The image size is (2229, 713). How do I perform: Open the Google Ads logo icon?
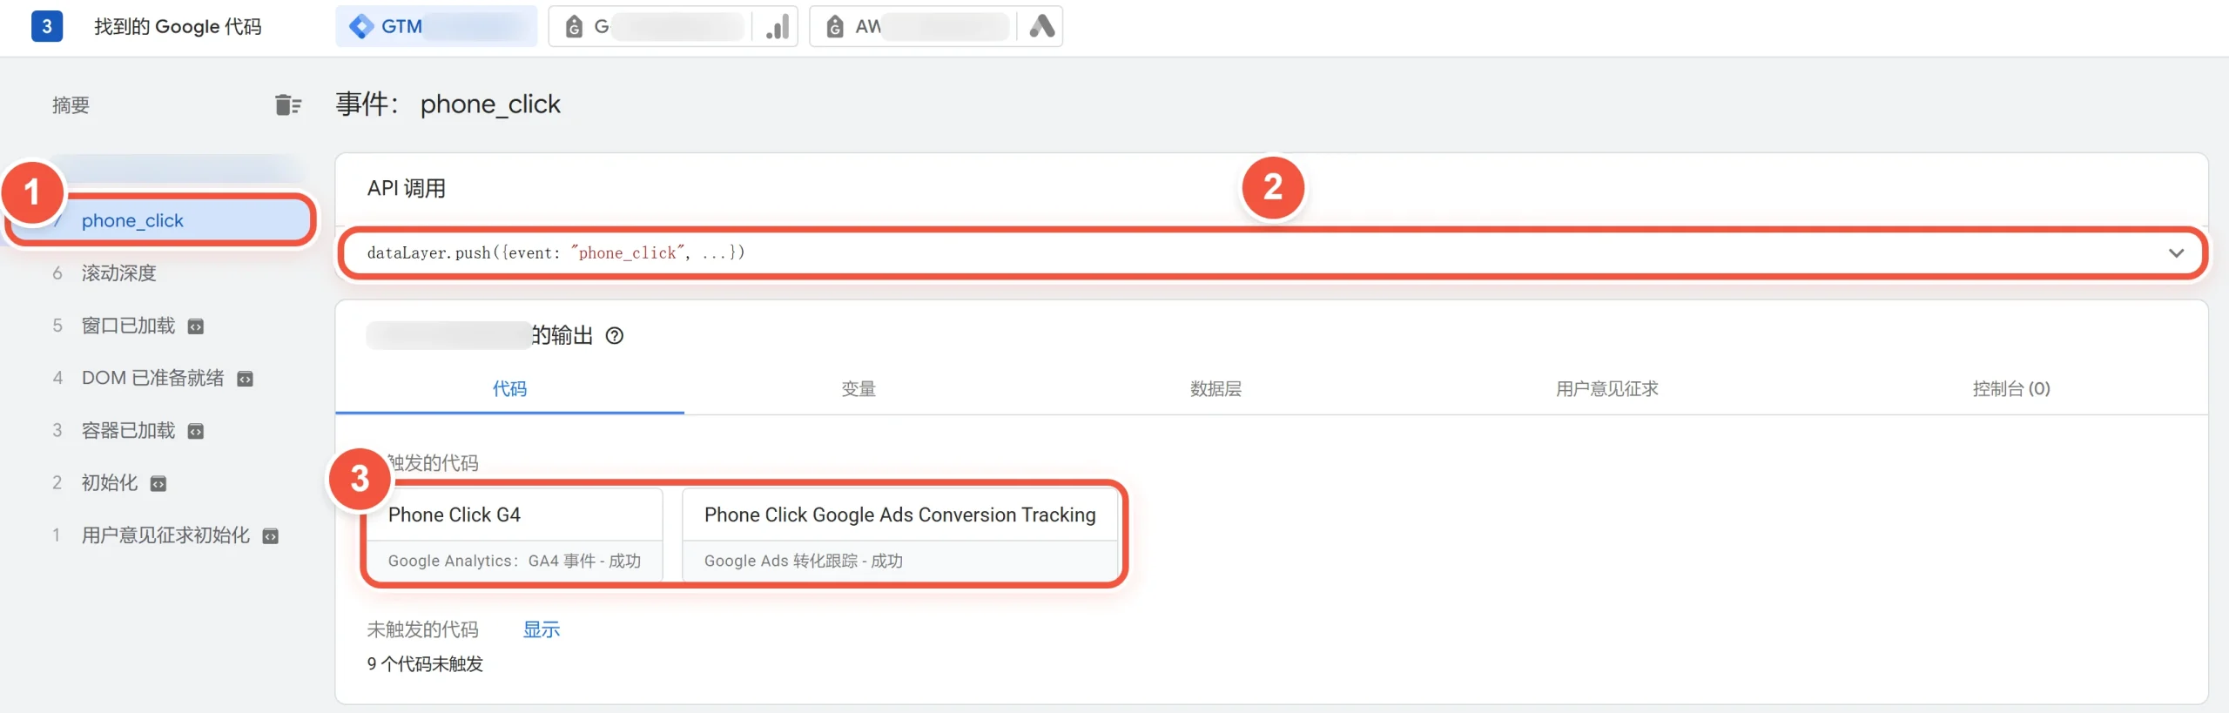click(x=1041, y=26)
